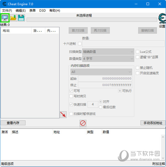Click 附加注释 in the status bar

click(159, 164)
